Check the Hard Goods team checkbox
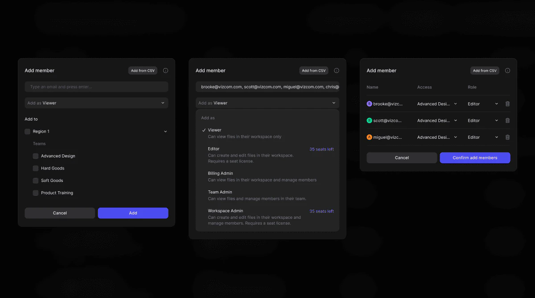 36,168
